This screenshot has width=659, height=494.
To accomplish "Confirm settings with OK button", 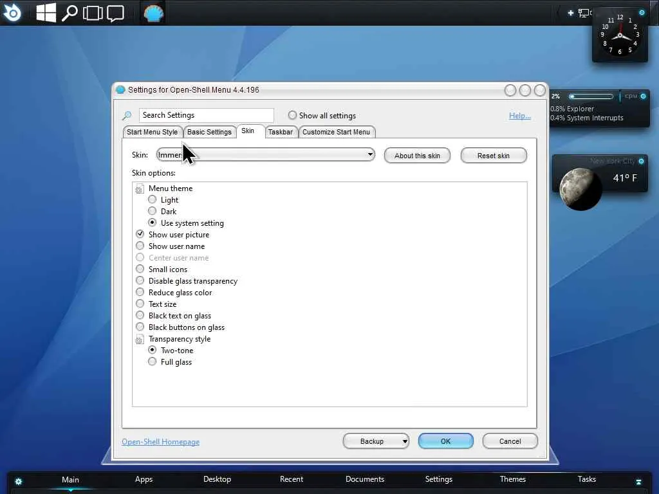I will point(445,441).
